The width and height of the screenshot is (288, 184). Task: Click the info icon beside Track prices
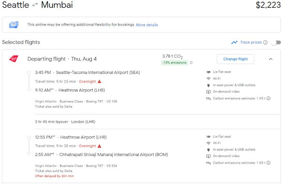265,42
